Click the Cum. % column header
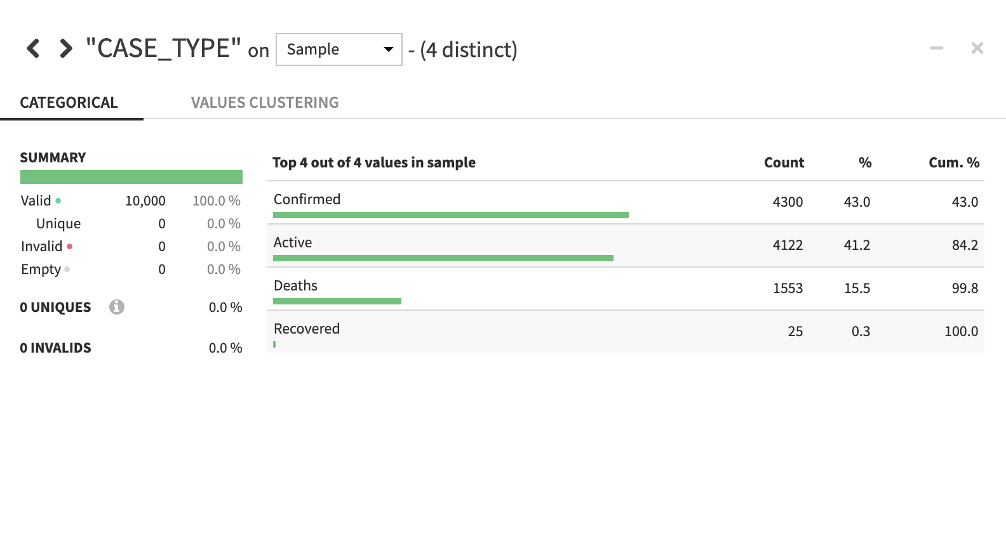Image resolution: width=1006 pixels, height=534 pixels. click(x=953, y=163)
